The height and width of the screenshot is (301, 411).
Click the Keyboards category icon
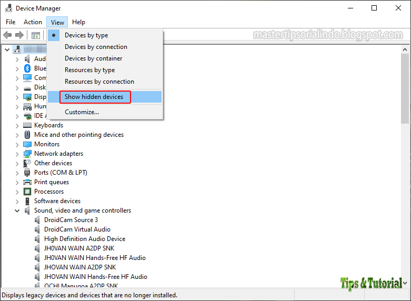27,125
